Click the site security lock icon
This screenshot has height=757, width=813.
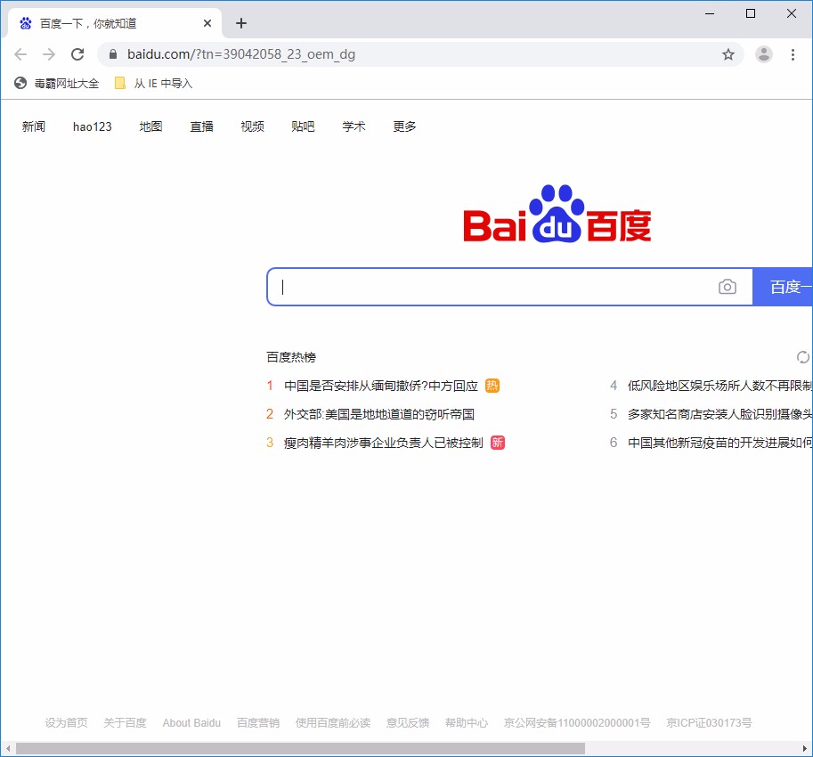click(x=112, y=53)
